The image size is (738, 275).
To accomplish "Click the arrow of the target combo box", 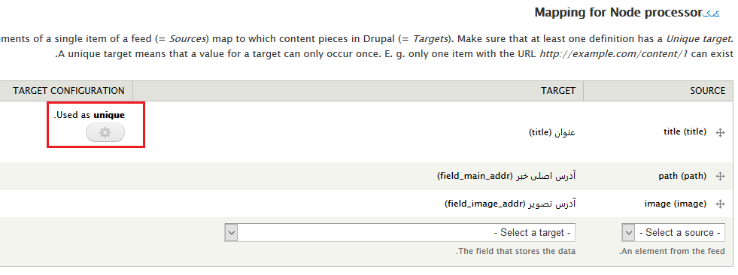I will (231, 232).
